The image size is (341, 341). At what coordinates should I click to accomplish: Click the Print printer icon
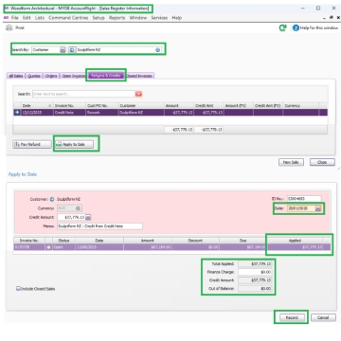point(9,27)
